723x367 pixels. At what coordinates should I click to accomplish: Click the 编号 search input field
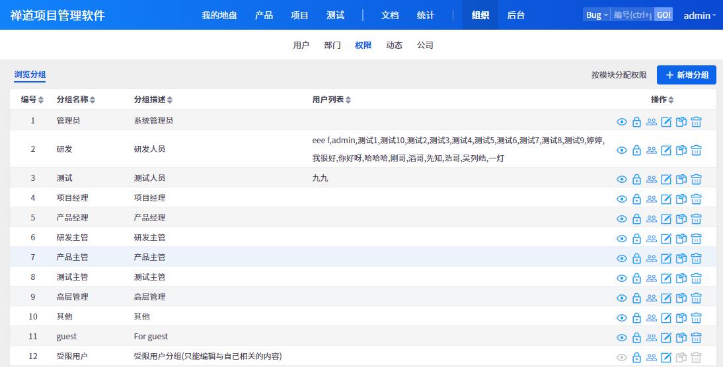(632, 15)
